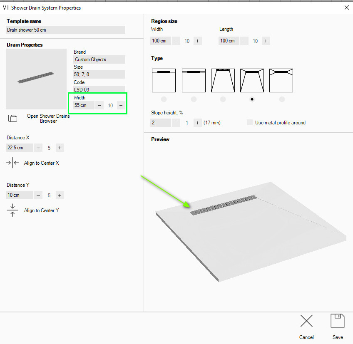Click the drain Width 55 cm field
Screen dimensions: 353x344
[84, 105]
